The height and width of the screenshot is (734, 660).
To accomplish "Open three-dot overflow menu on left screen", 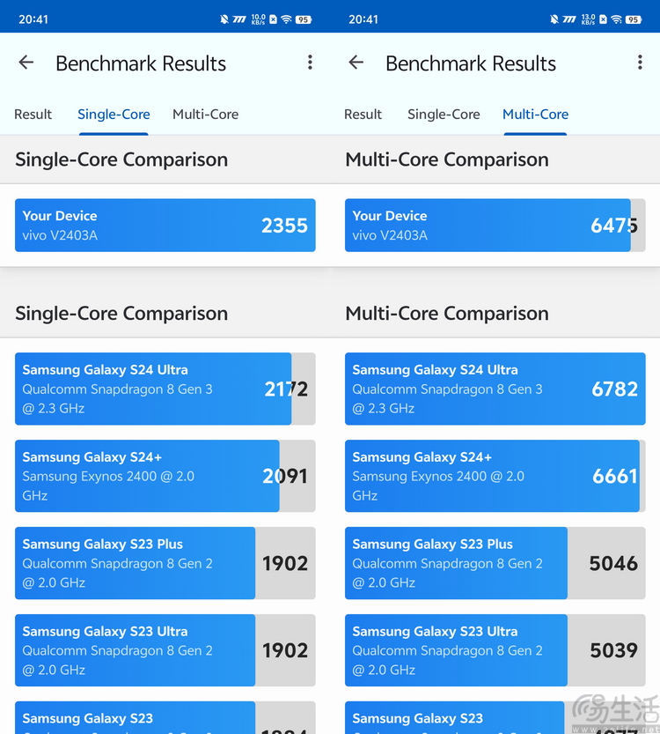I will pos(310,63).
